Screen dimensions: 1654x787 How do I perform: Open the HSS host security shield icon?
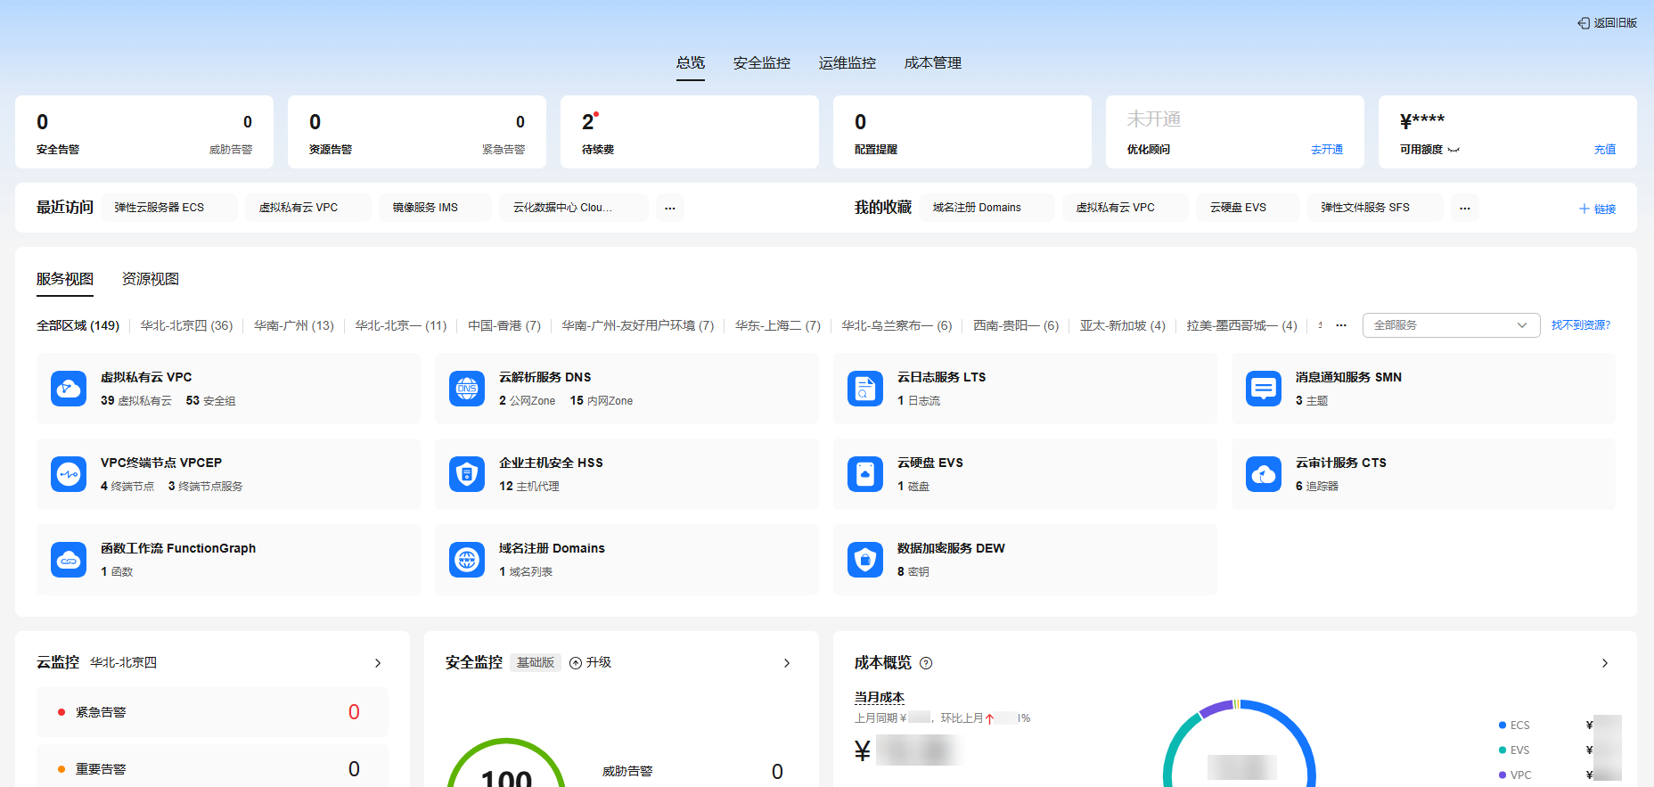pyautogui.click(x=467, y=474)
